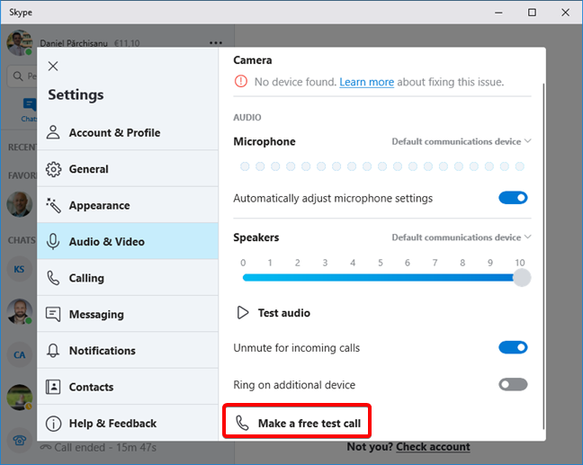Click the dial pad phone icon

point(19,441)
